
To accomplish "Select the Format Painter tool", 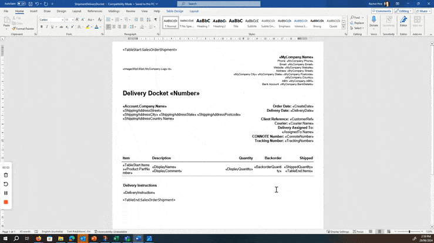I will pos(23,28).
